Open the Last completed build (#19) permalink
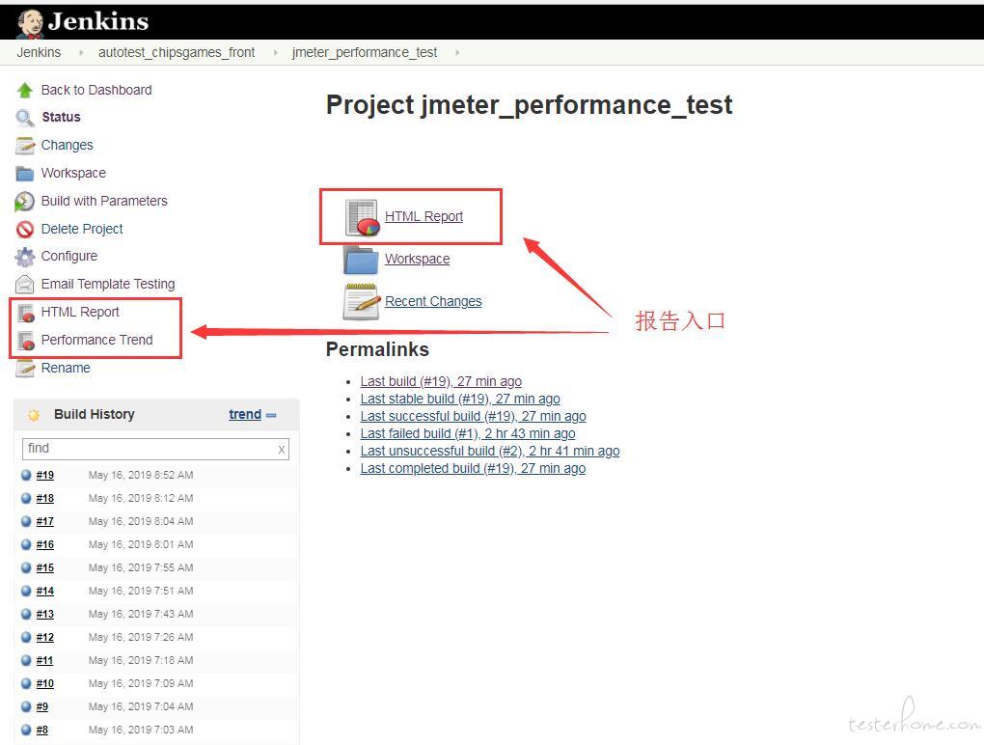Viewport: 984px width, 745px height. (473, 469)
